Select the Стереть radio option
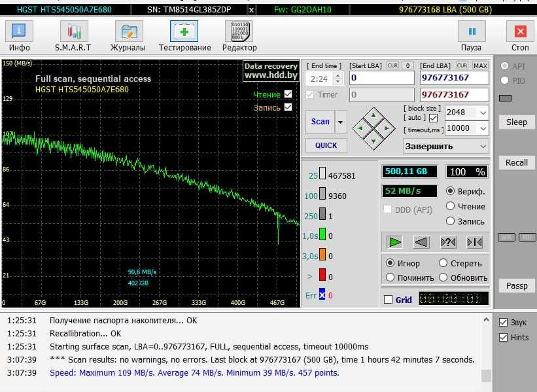Image resolution: width=537 pixels, height=392 pixels. point(443,263)
